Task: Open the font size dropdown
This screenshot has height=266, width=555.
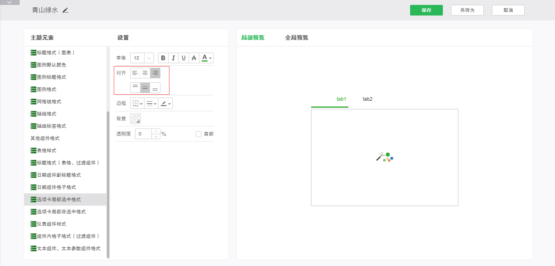Action: 149,58
